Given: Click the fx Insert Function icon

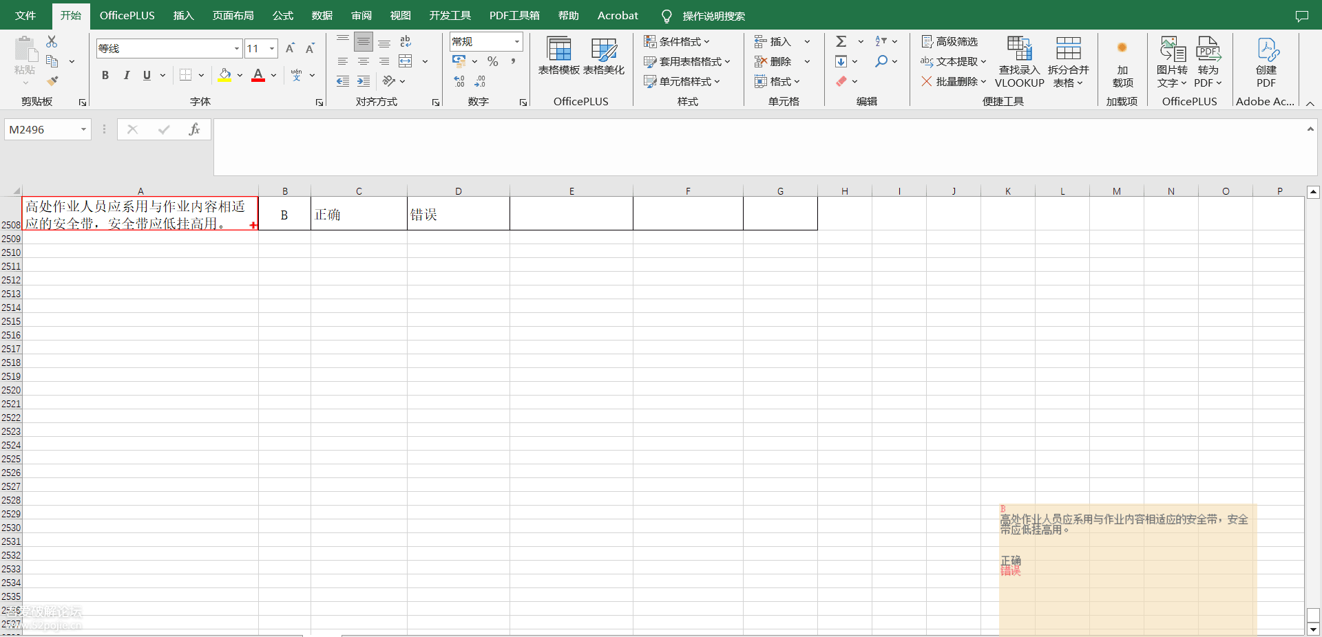Looking at the screenshot, I should click(x=194, y=129).
